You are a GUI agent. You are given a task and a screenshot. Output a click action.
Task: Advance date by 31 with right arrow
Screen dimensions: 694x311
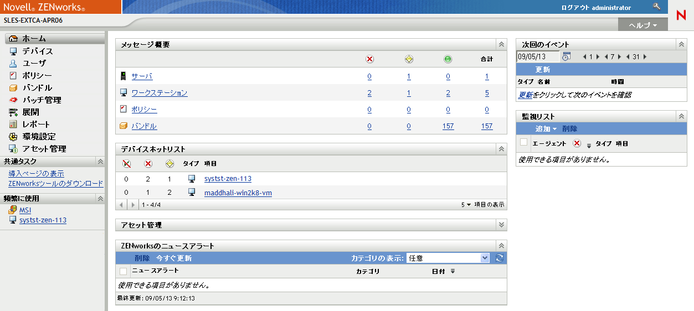coord(645,56)
